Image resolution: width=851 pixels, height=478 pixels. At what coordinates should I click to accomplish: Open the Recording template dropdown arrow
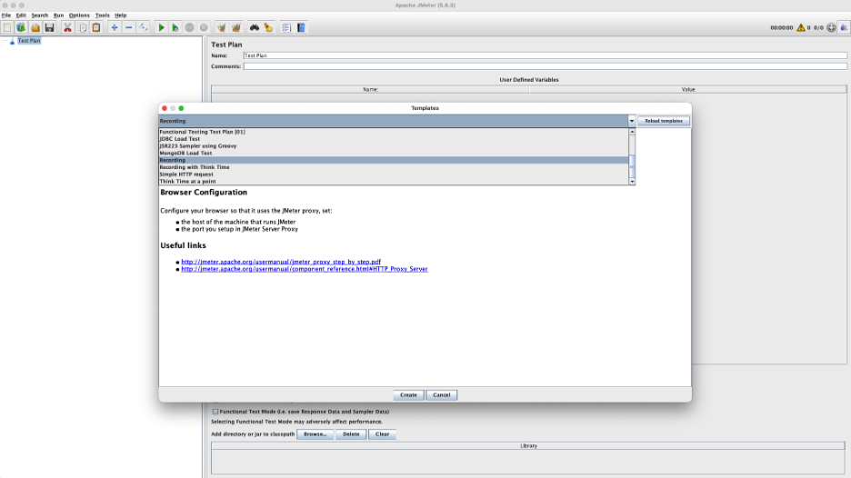coord(632,121)
